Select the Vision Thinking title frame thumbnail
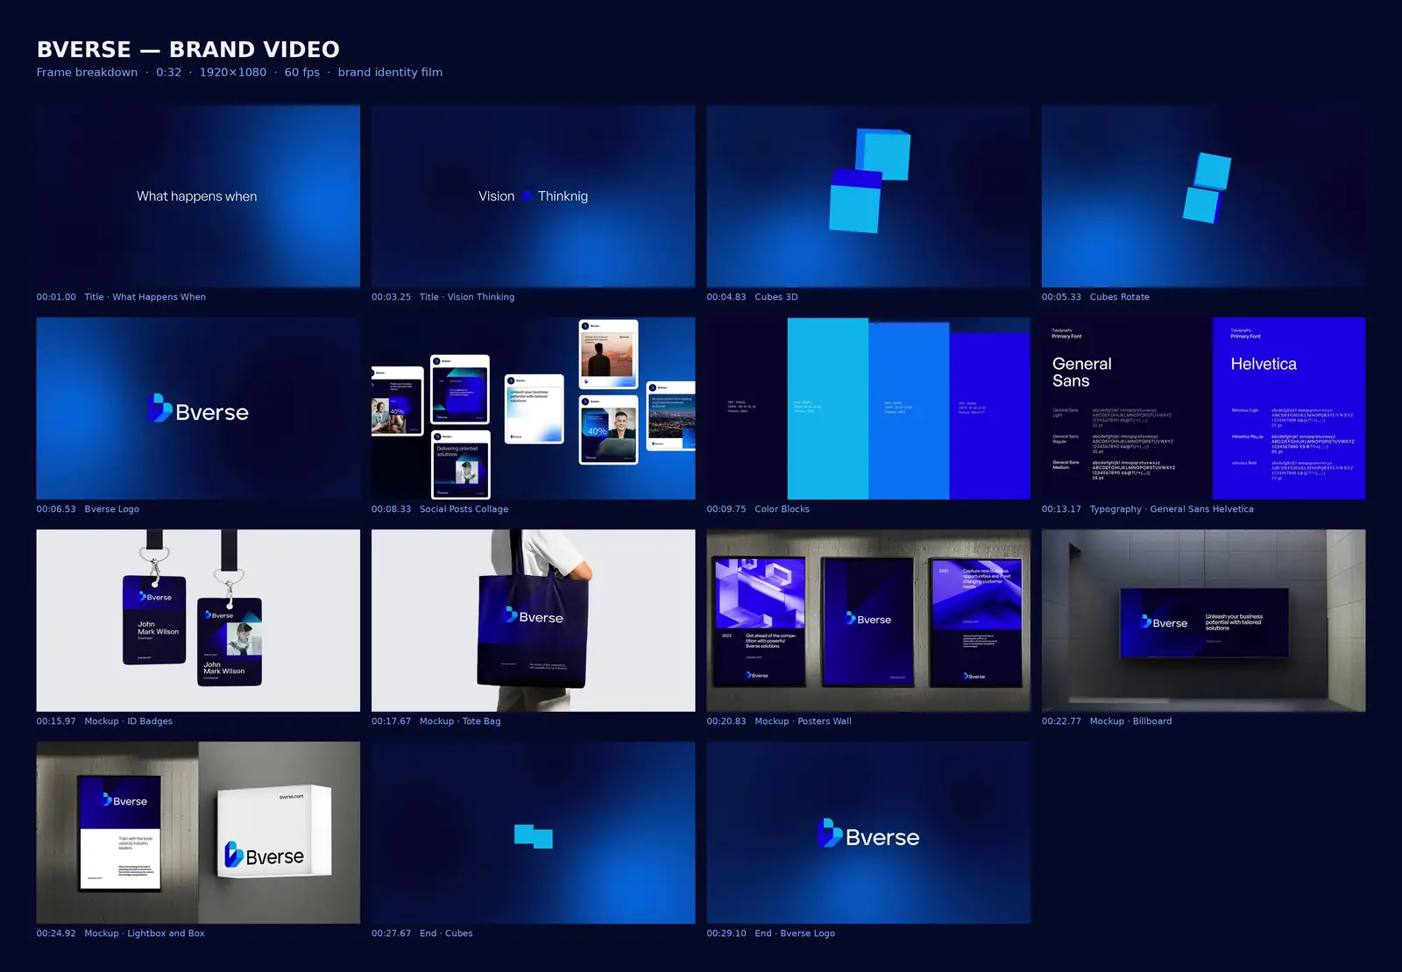This screenshot has height=972, width=1402. [533, 196]
